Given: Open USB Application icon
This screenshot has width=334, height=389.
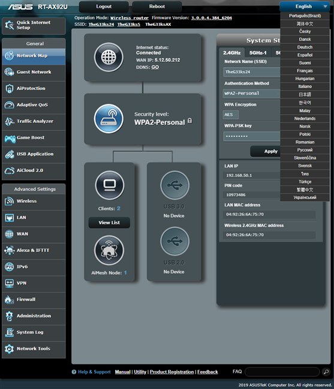Looking at the screenshot, I should tap(9, 154).
